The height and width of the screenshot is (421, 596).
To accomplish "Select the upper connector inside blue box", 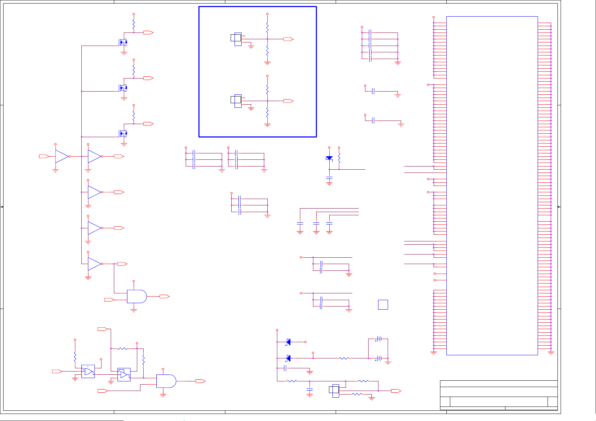I will click(236, 39).
